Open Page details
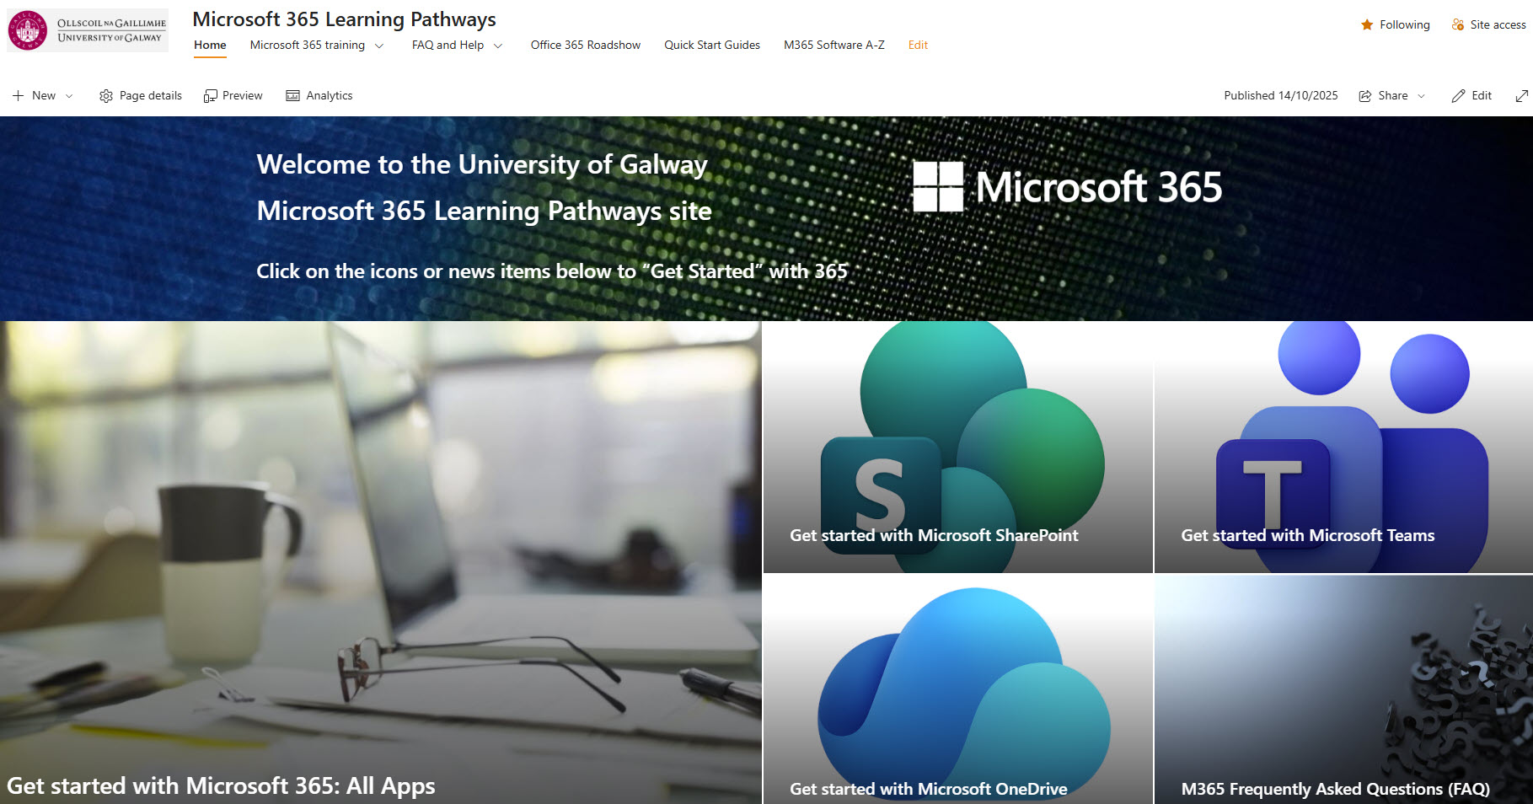This screenshot has width=1533, height=804. tap(140, 95)
